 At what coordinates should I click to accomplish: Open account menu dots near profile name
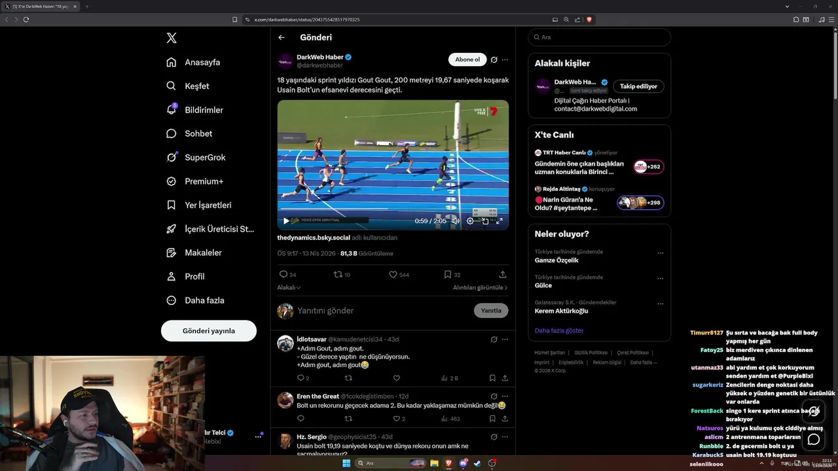coord(258,436)
